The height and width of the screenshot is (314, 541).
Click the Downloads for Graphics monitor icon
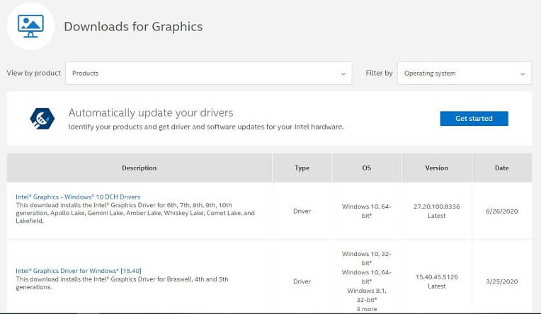coord(30,26)
